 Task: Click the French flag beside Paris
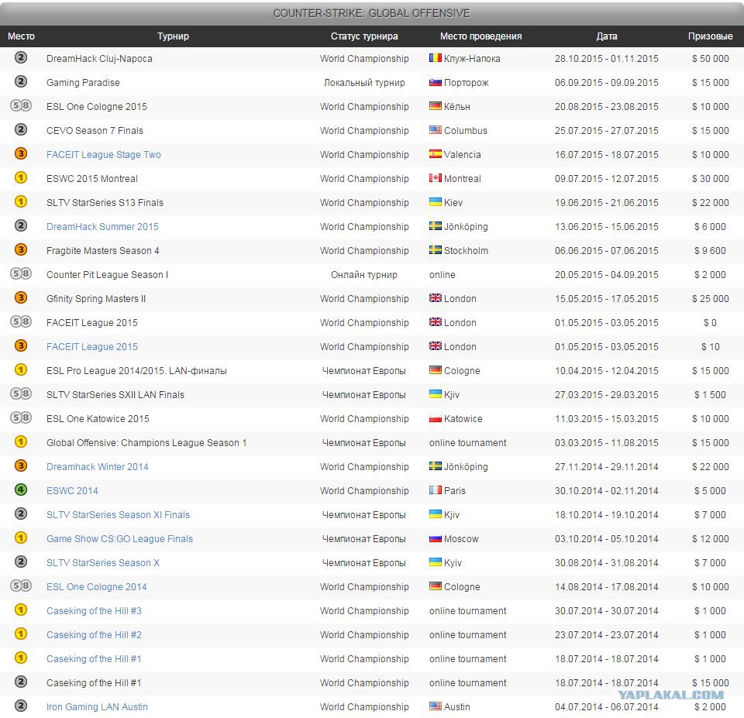(435, 491)
